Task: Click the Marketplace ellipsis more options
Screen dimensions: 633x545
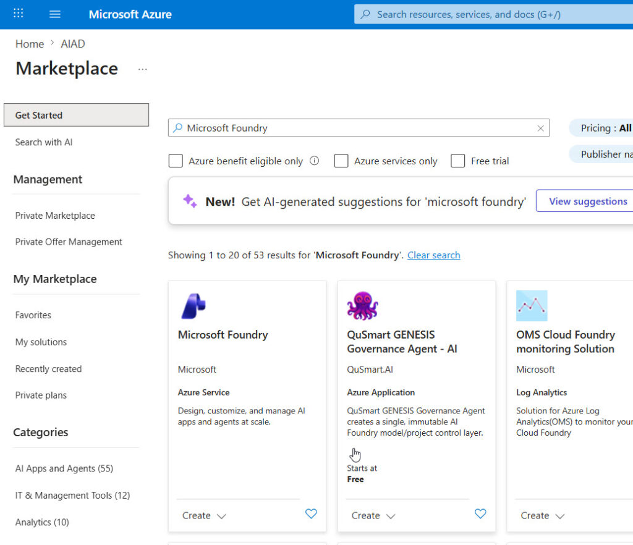Action: [x=143, y=69]
